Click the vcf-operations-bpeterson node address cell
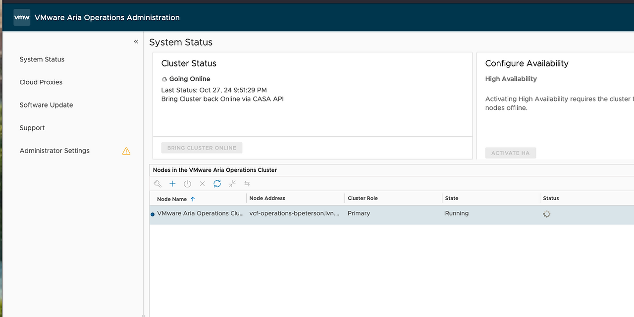 (x=295, y=213)
